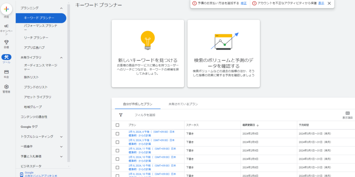This screenshot has width=355, height=177.
Task: Toggle the select-all plans checkbox
Action: click(x=117, y=125)
